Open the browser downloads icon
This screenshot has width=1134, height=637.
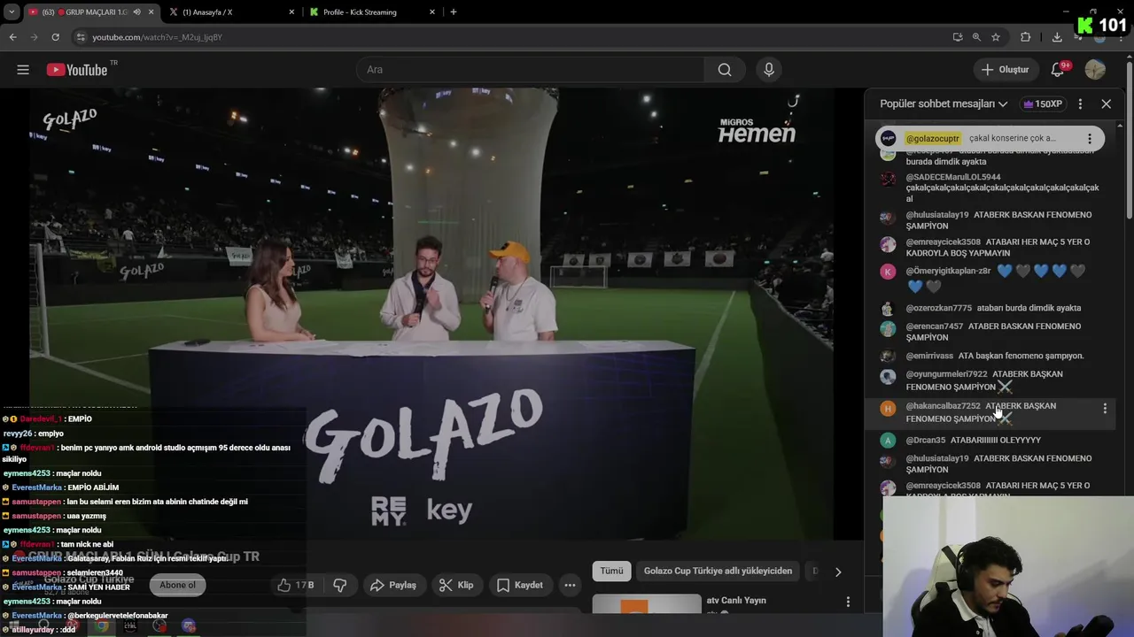point(1057,37)
